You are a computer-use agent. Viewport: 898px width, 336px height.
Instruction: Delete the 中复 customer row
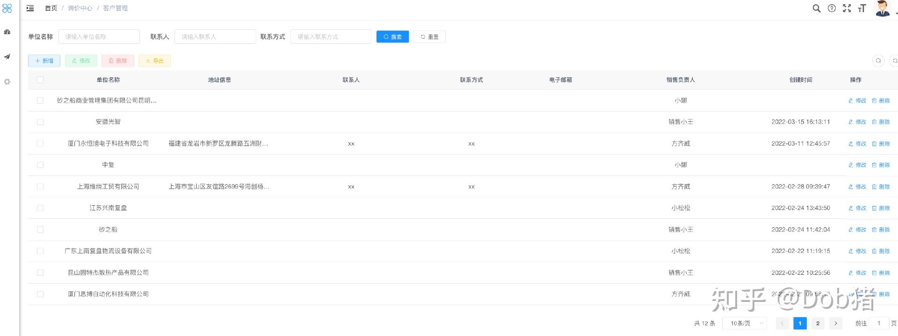[881, 165]
